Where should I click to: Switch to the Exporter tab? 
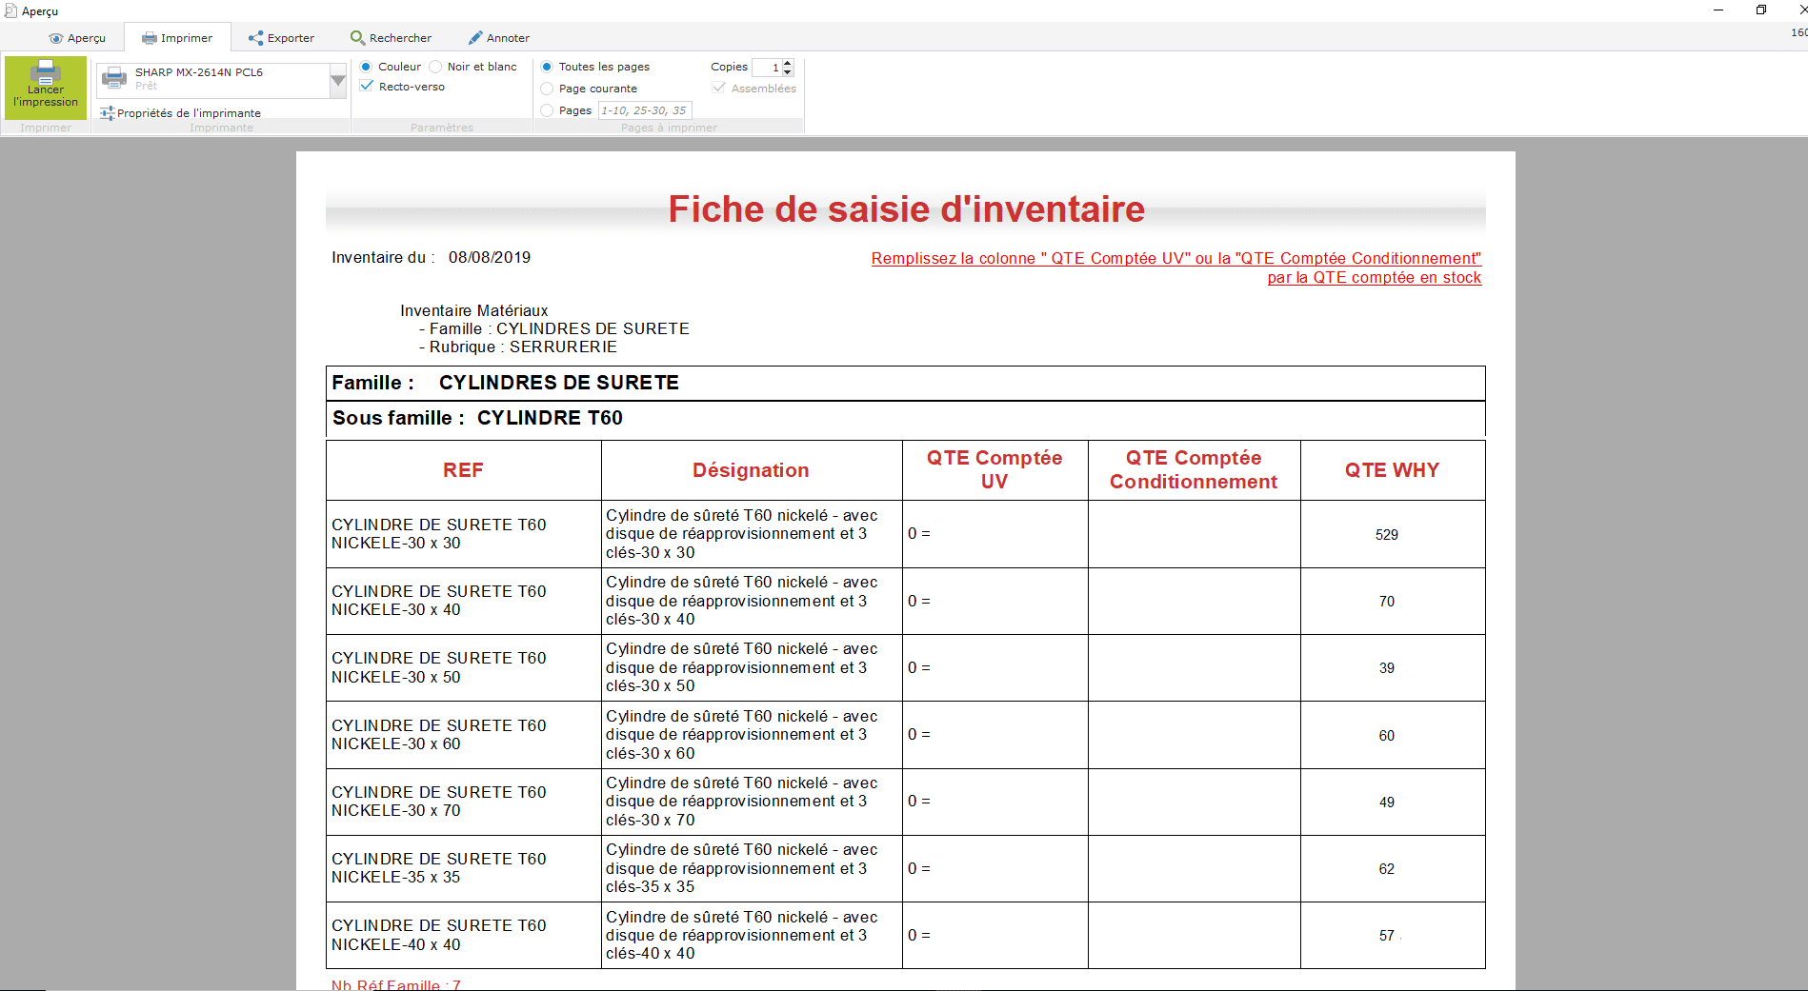[x=281, y=38]
